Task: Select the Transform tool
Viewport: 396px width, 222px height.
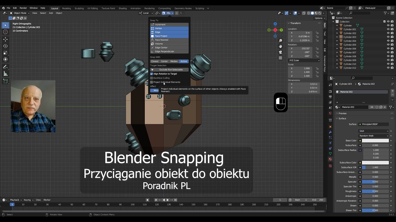Action: coord(6,59)
